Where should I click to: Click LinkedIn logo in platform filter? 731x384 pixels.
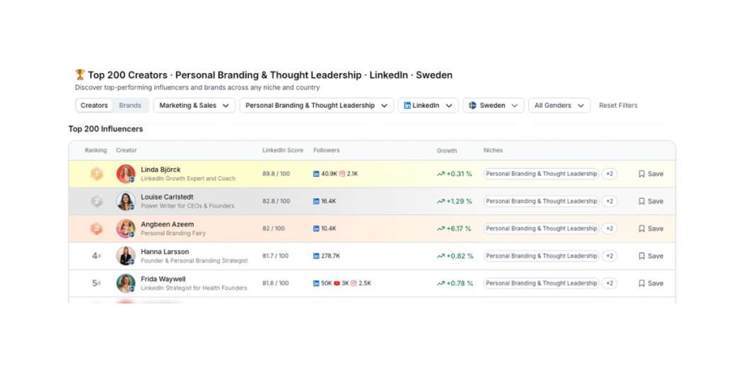click(x=407, y=105)
